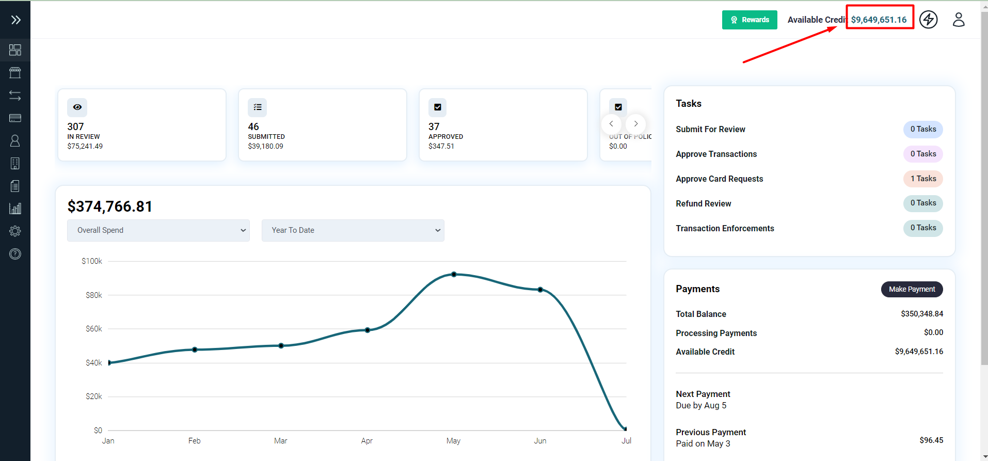Click the Make Payment button
This screenshot has height=461, width=988.
[x=911, y=289]
